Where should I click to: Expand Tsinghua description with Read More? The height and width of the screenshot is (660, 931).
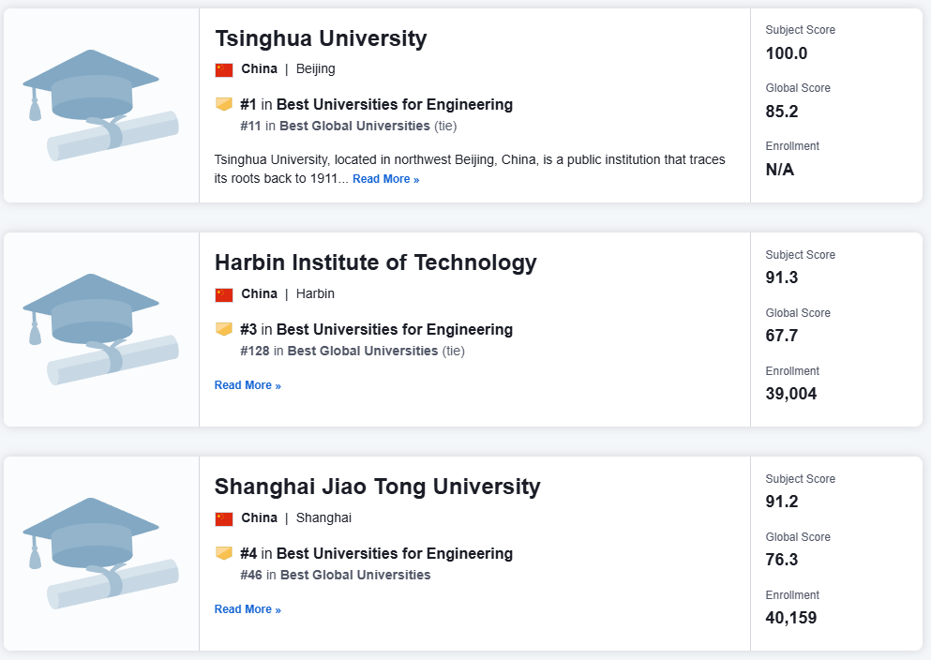coord(385,179)
